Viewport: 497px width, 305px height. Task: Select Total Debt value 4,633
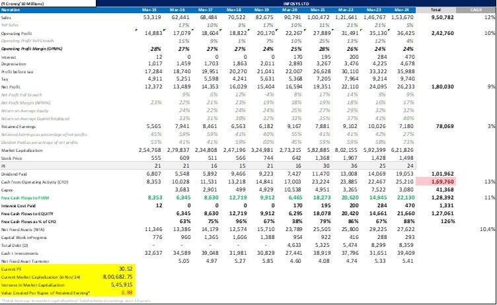click(295, 245)
